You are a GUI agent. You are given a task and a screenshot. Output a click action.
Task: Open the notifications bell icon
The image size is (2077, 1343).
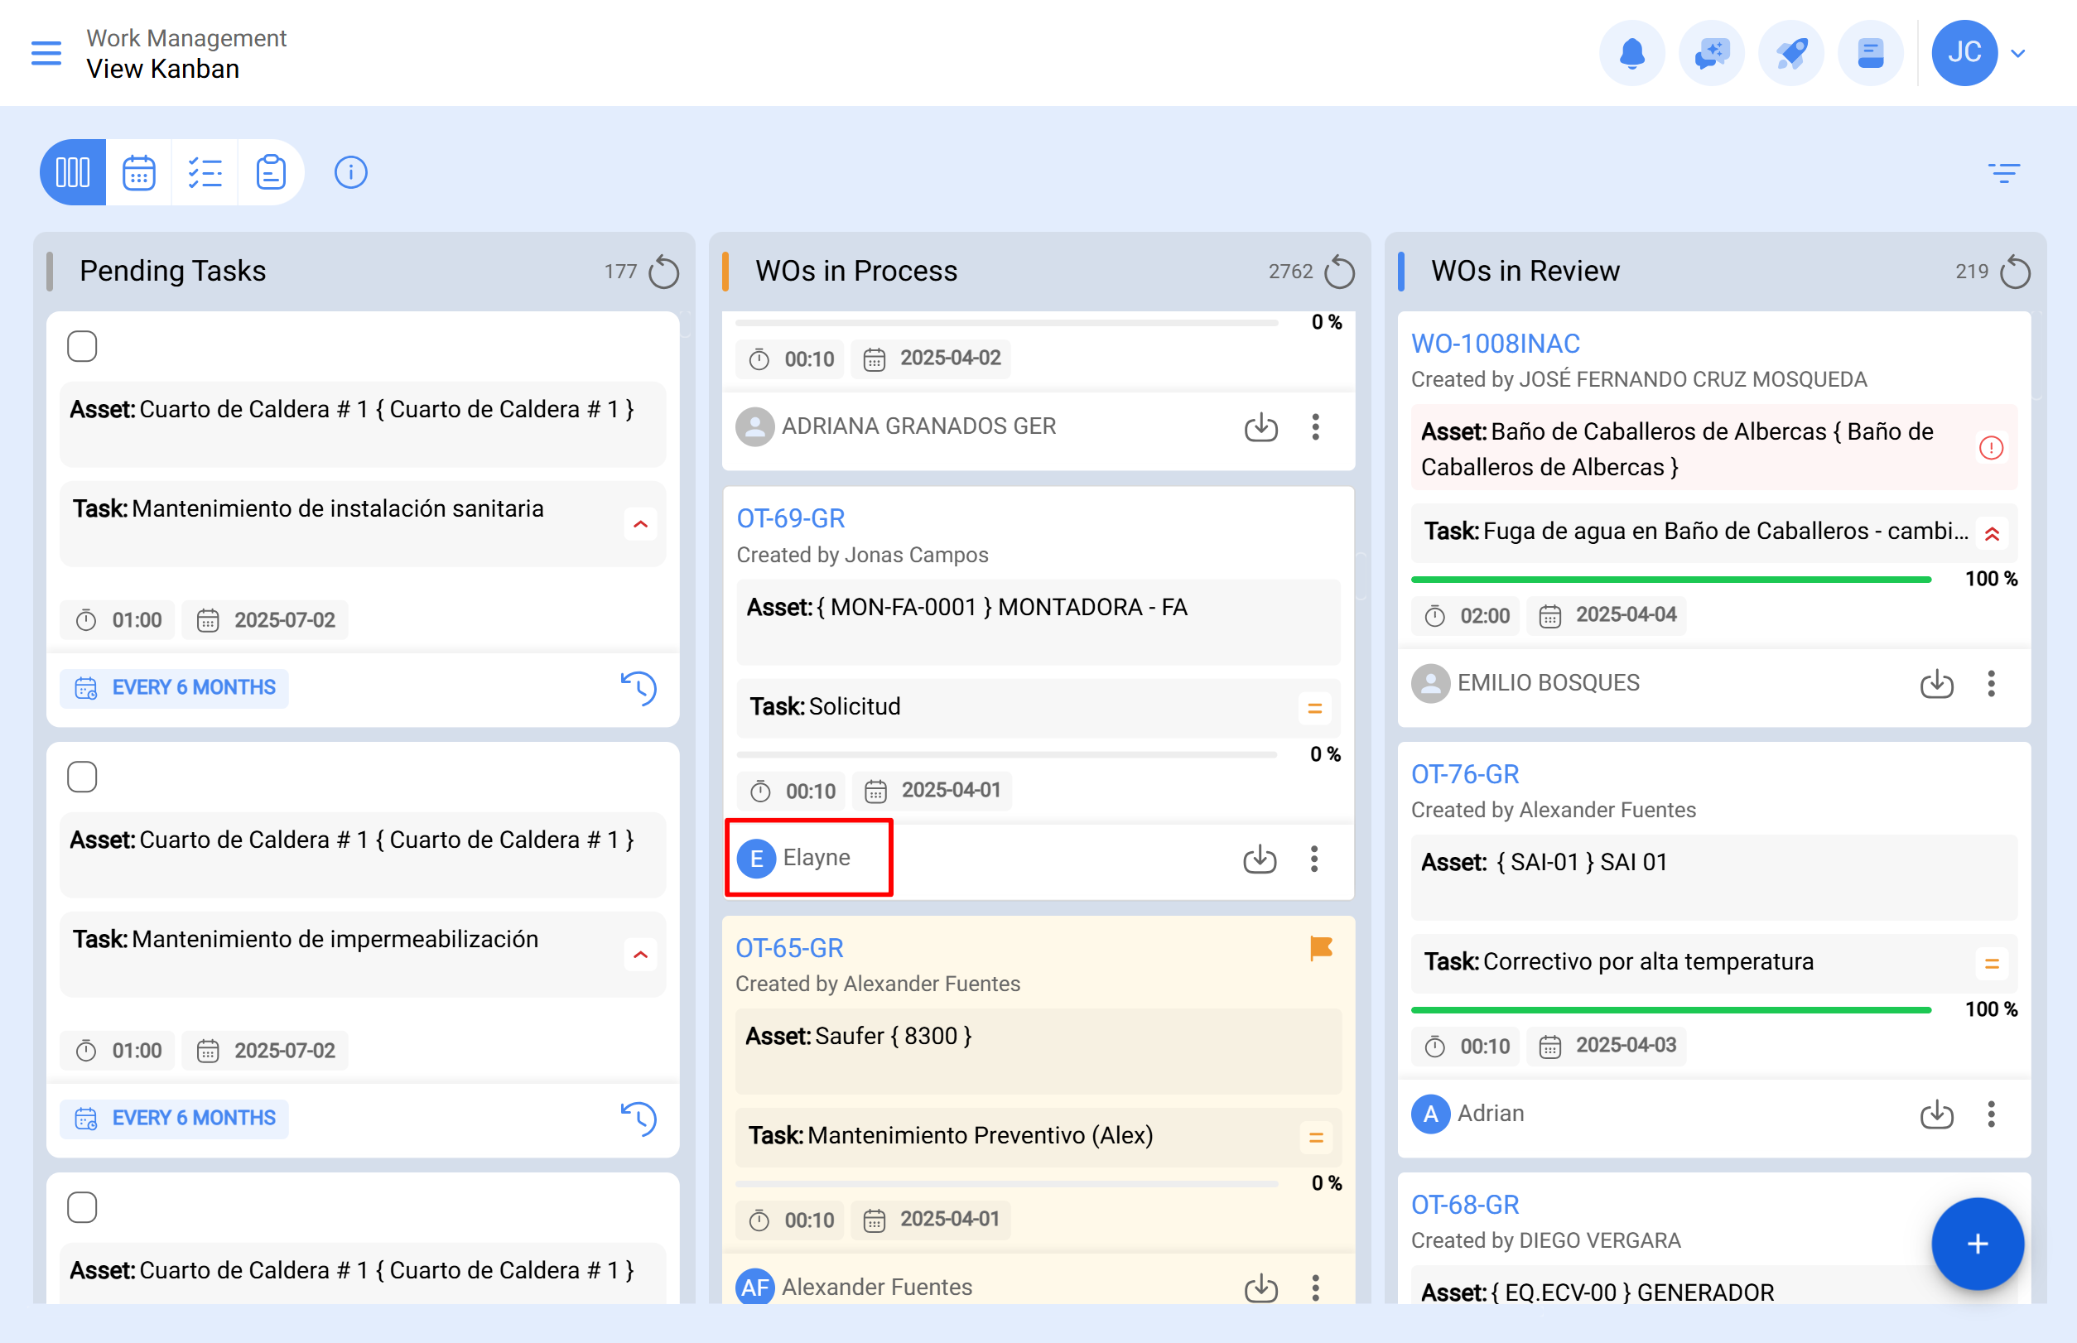tap(1631, 53)
